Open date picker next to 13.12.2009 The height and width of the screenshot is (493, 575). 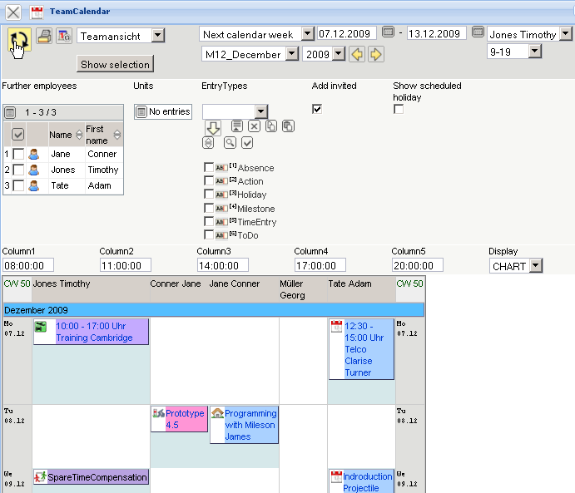click(478, 33)
